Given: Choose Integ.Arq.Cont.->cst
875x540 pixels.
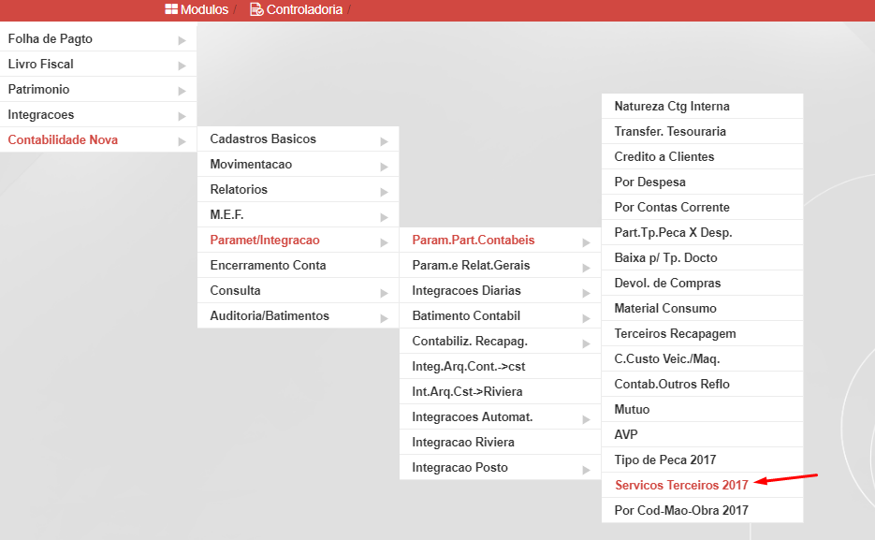Looking at the screenshot, I should point(500,366).
